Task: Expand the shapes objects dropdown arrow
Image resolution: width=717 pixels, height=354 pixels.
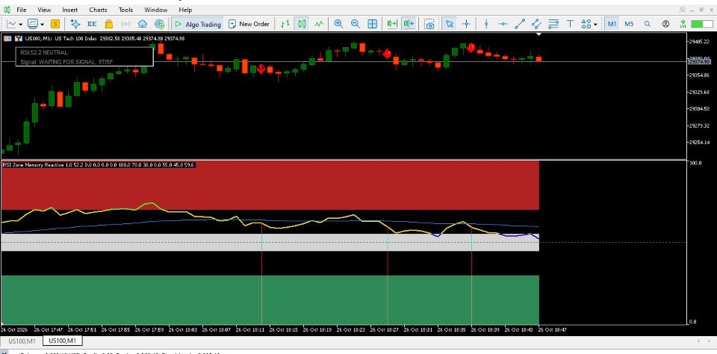Action: (x=595, y=24)
